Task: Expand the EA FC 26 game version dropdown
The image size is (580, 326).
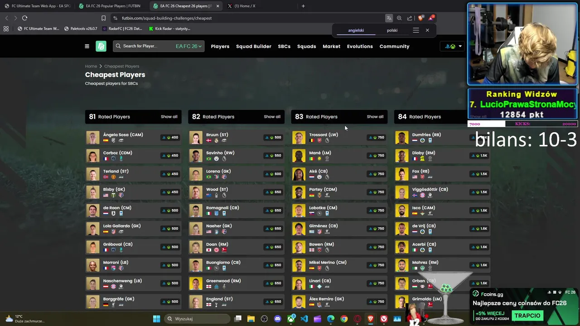Action: click(x=188, y=46)
